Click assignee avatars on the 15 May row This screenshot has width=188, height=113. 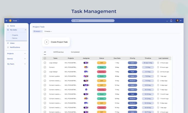(x=86, y=103)
